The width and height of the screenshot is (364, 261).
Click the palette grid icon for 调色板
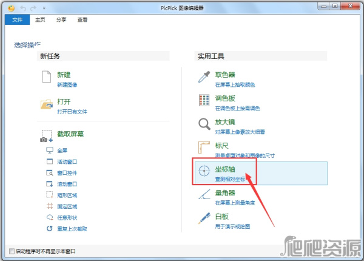click(204, 100)
